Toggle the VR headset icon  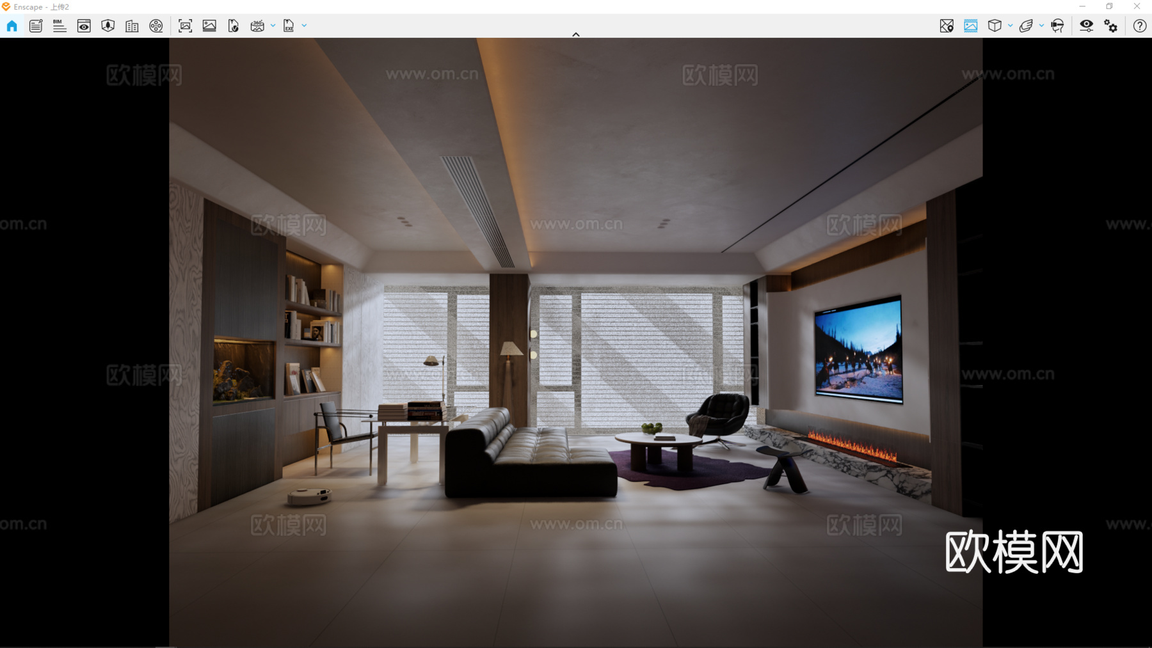[1057, 26]
